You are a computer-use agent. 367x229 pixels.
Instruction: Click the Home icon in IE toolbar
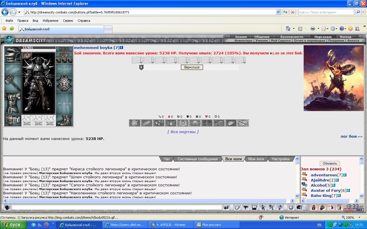(288, 29)
